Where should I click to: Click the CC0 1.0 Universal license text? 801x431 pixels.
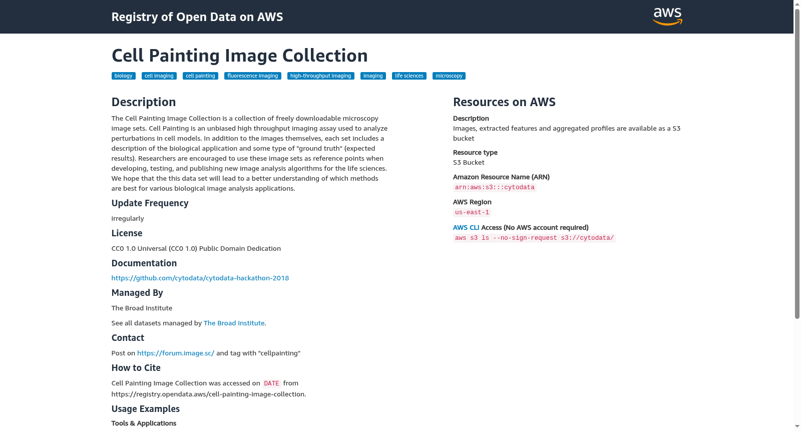click(196, 248)
